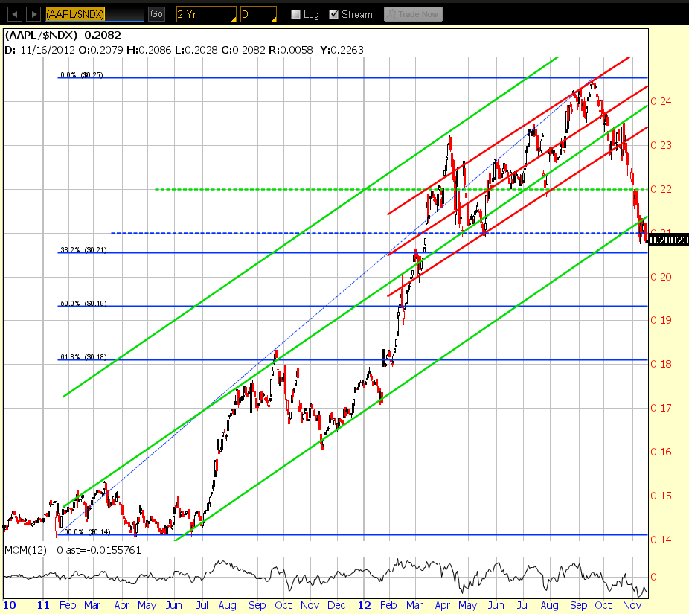Select the Jul label after Jun 2011 on time axis
This screenshot has height=614, width=689.
(x=202, y=605)
